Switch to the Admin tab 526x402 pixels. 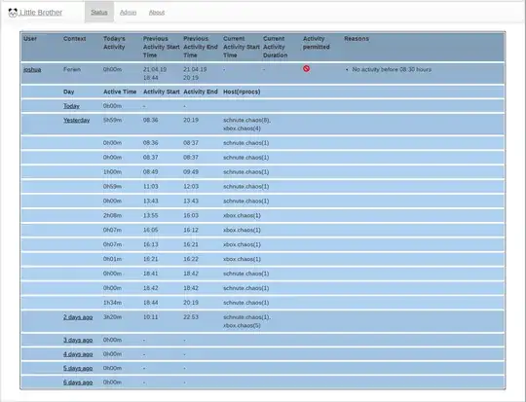(129, 13)
